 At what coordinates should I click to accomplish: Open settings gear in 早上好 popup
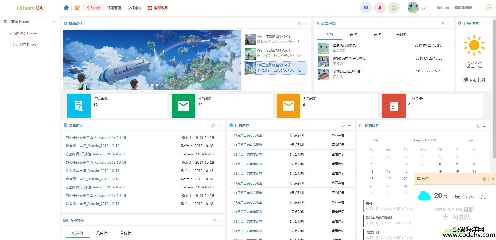(x=484, y=179)
